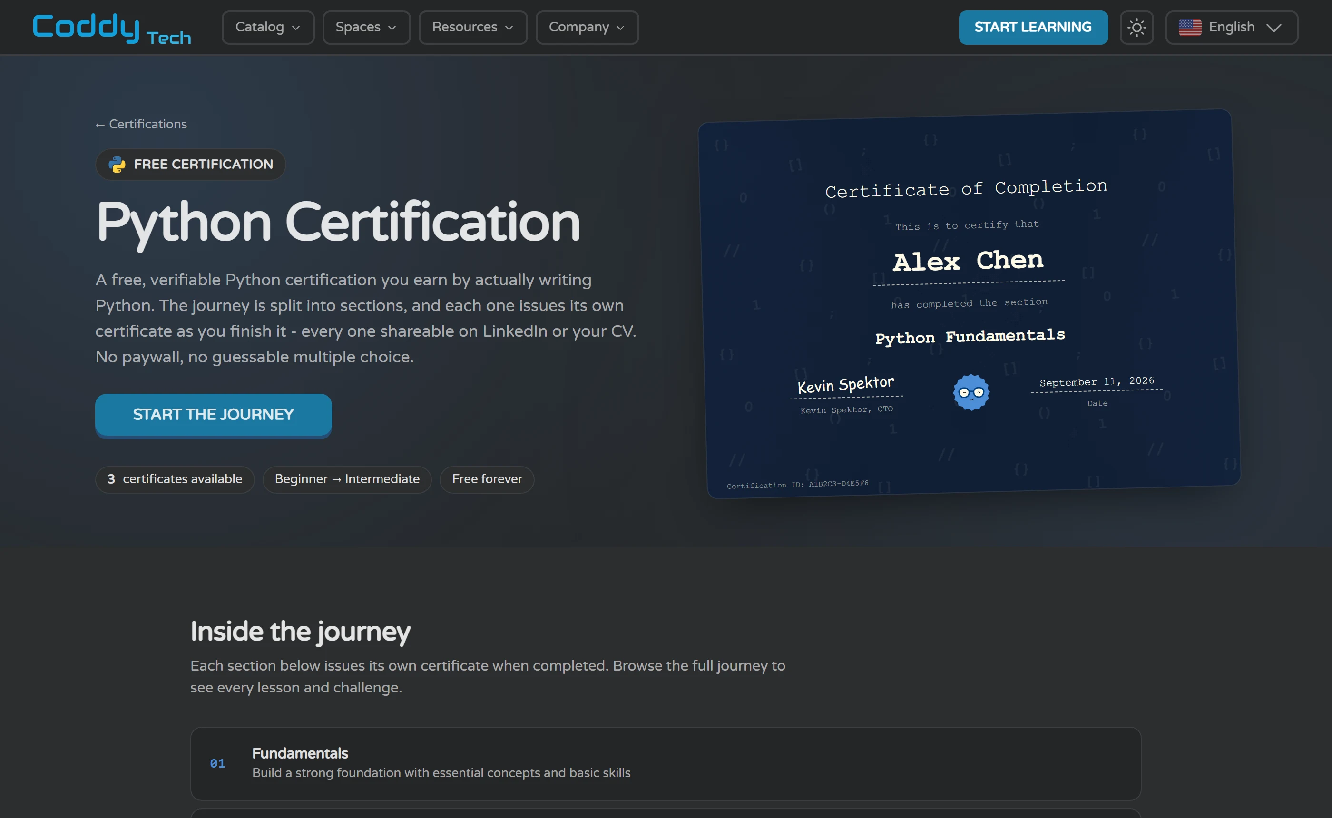Expand the Catalog dropdown menu
1332x818 pixels.
[268, 27]
